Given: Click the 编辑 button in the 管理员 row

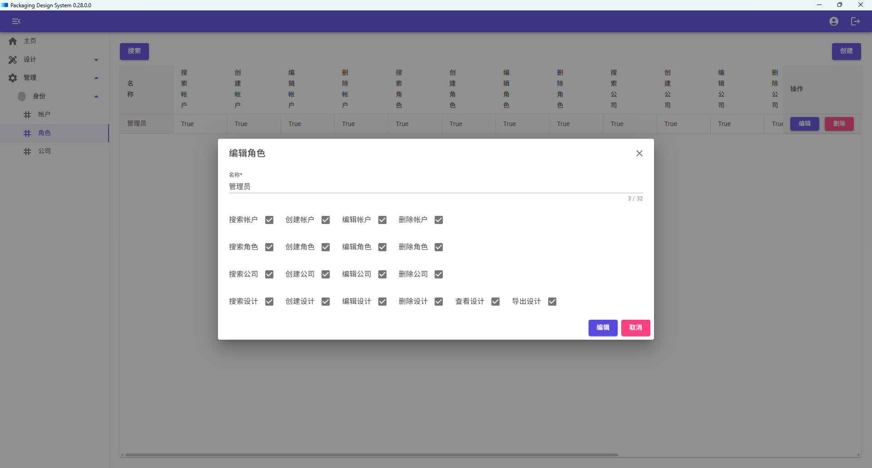Looking at the screenshot, I should (x=804, y=124).
